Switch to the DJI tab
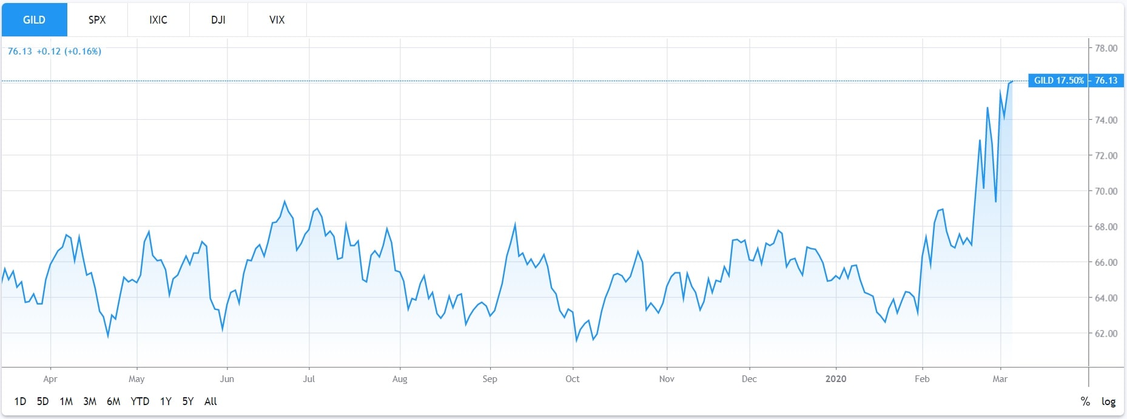 coord(218,20)
